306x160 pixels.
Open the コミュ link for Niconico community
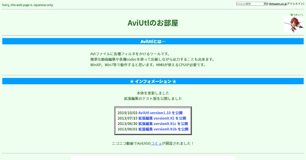[x=157, y=143]
